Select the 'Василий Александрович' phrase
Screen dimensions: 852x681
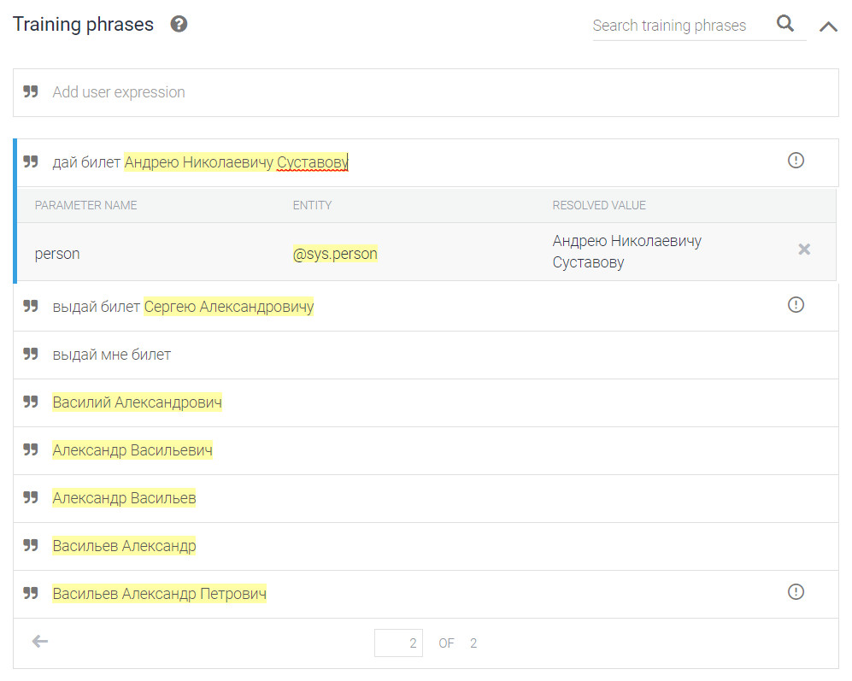point(137,402)
